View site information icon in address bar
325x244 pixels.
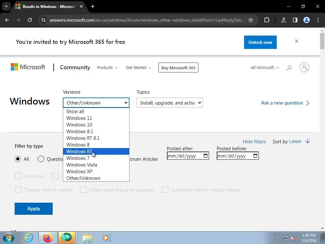(x=43, y=20)
